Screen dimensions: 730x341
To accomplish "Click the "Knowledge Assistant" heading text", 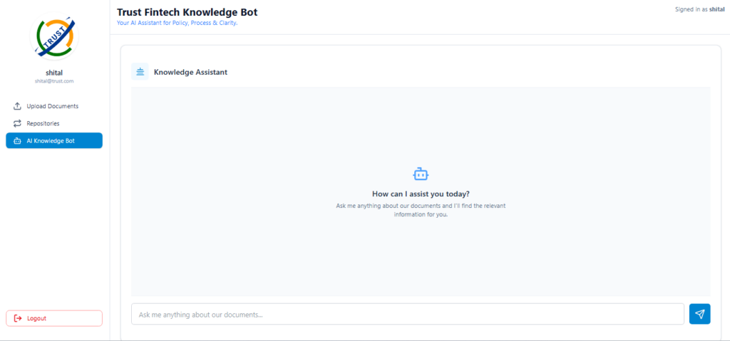I will point(190,72).
